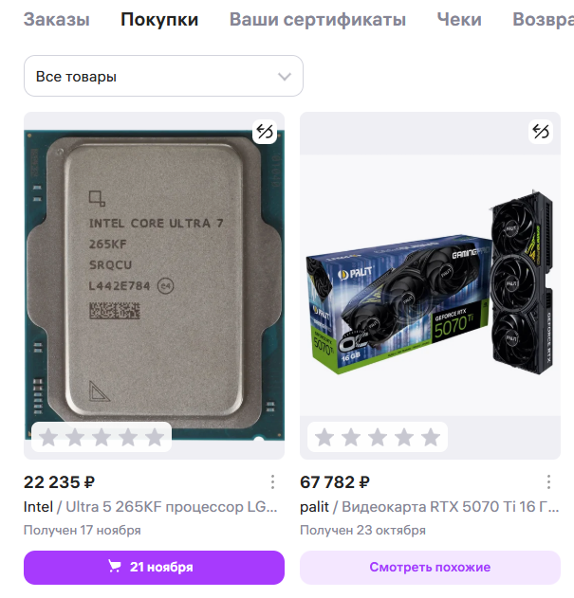Give Intel processor five stars
Screen dimensions: 574x598
155,437
